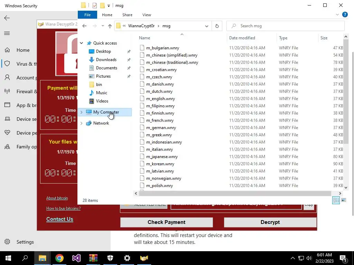The image size is (354, 265).
Task: Open App & browser control icon
Action: click(7, 105)
